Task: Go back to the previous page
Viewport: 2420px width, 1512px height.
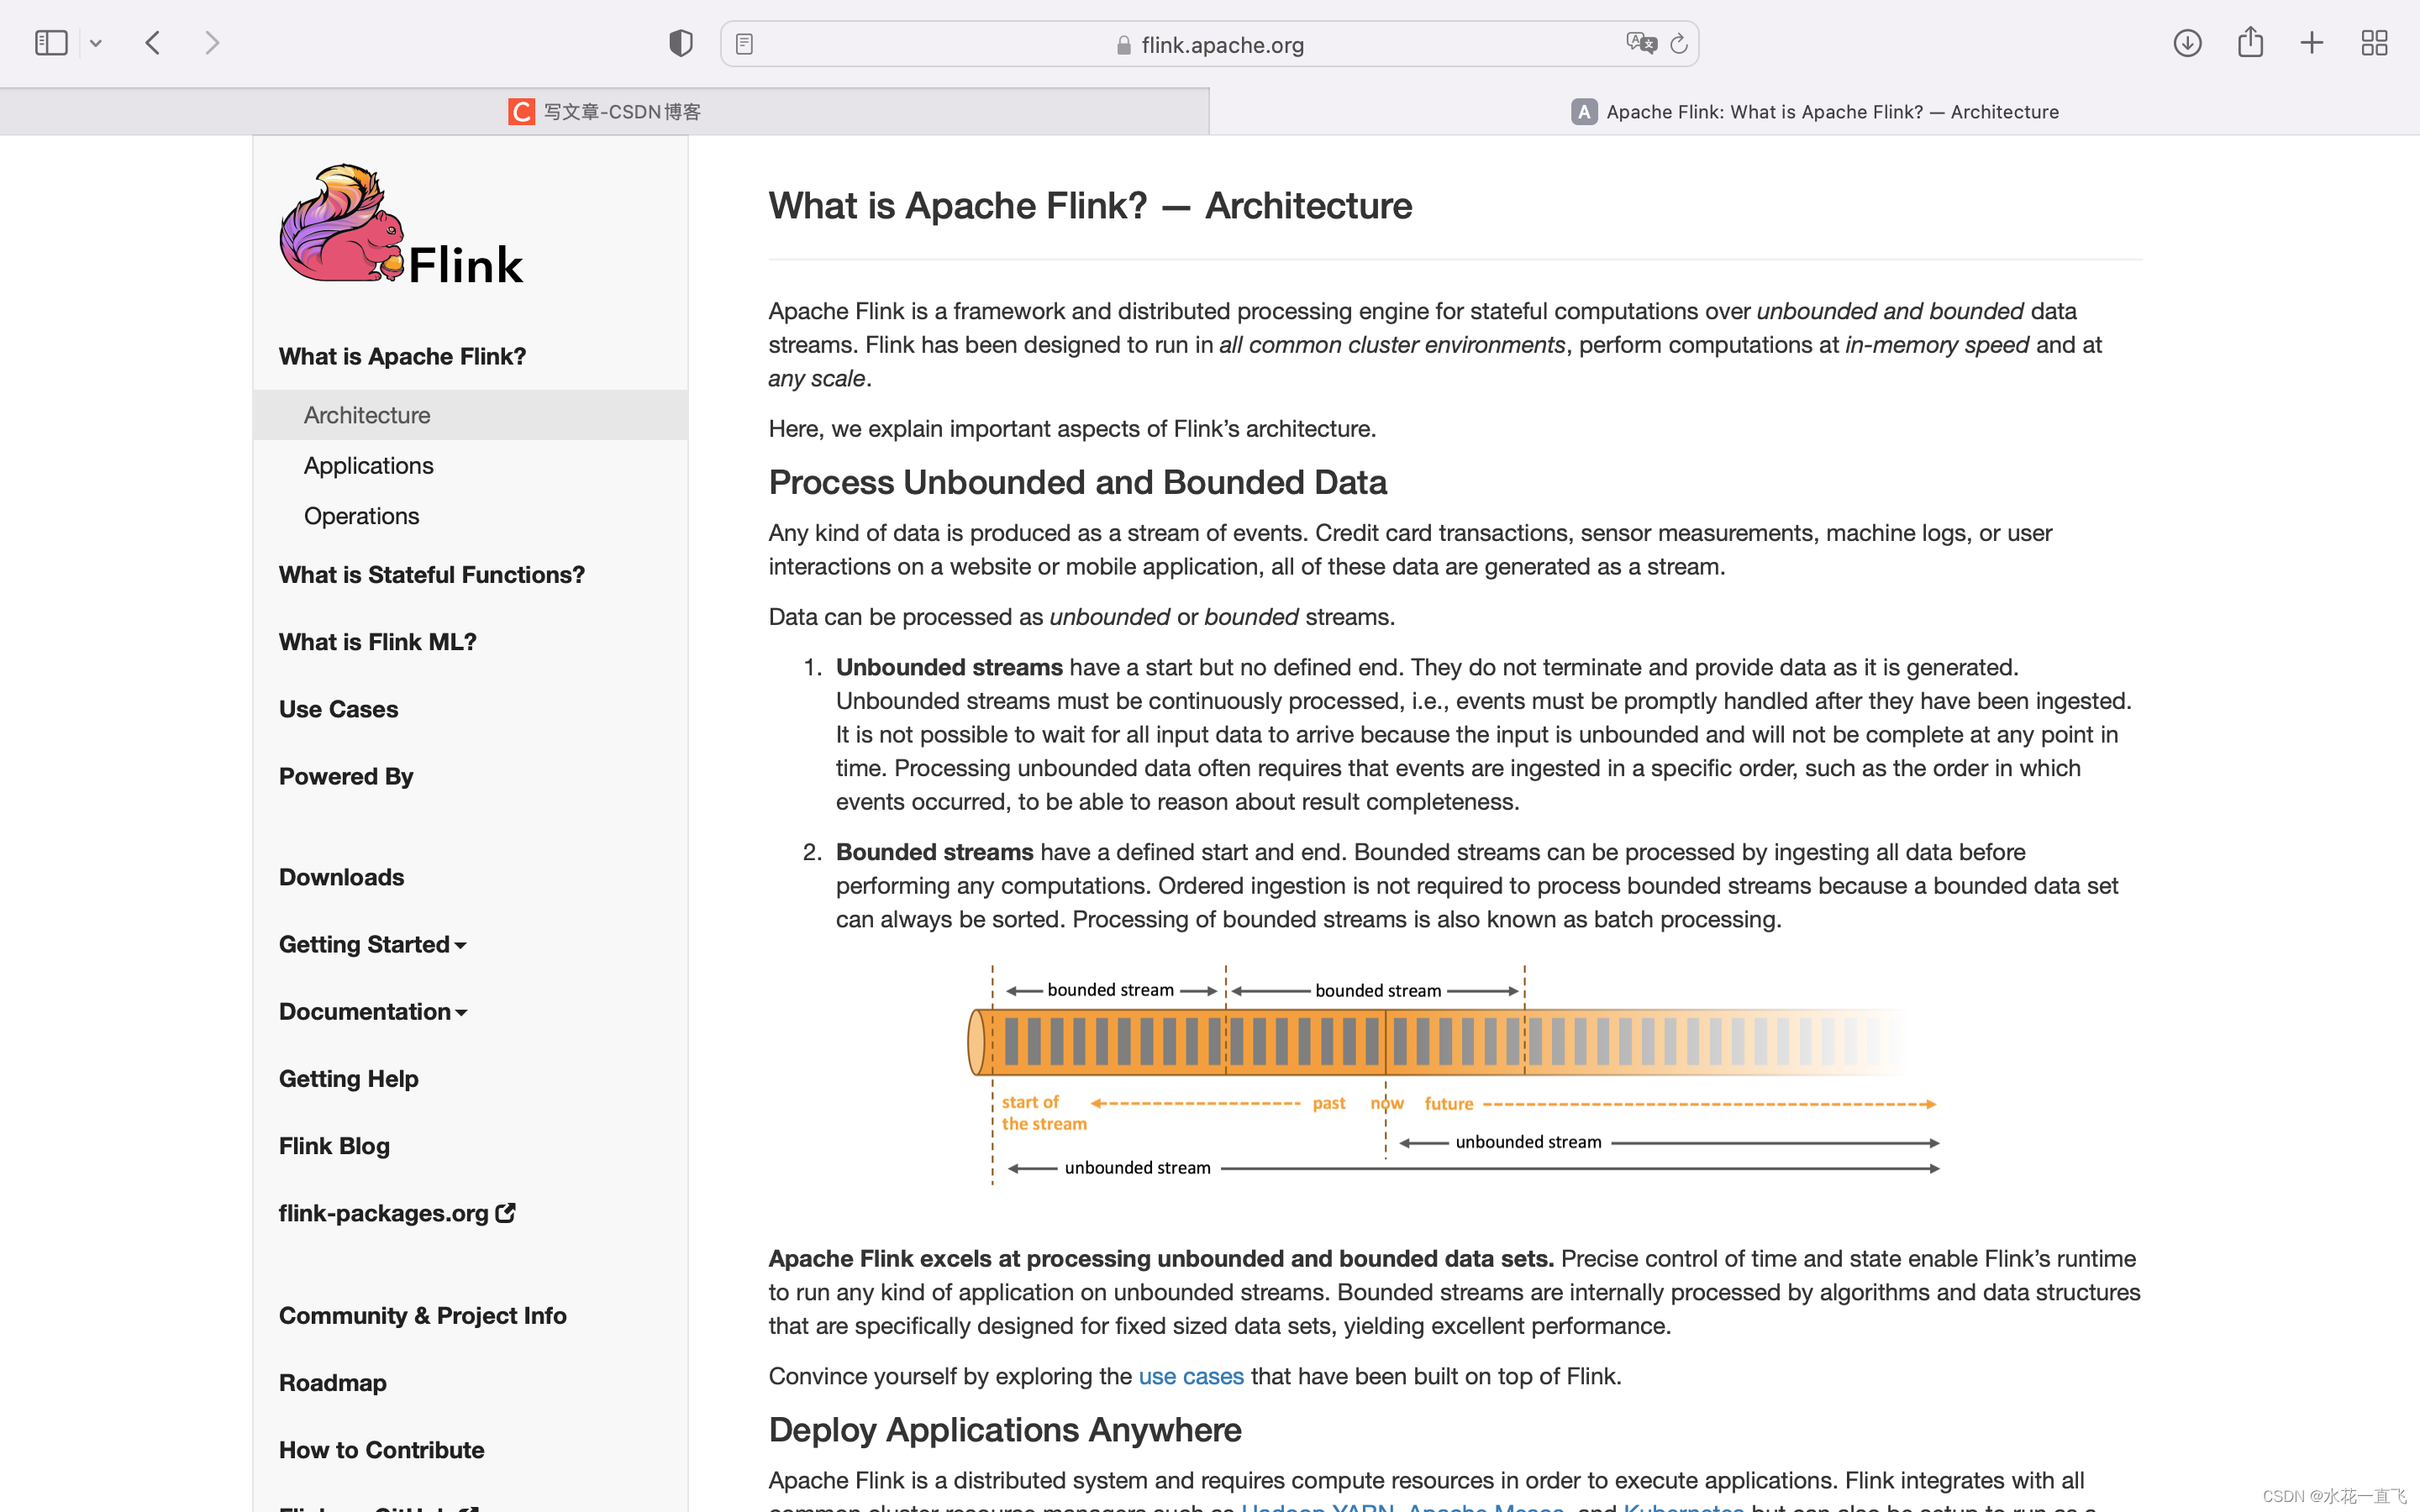Action: [153, 43]
